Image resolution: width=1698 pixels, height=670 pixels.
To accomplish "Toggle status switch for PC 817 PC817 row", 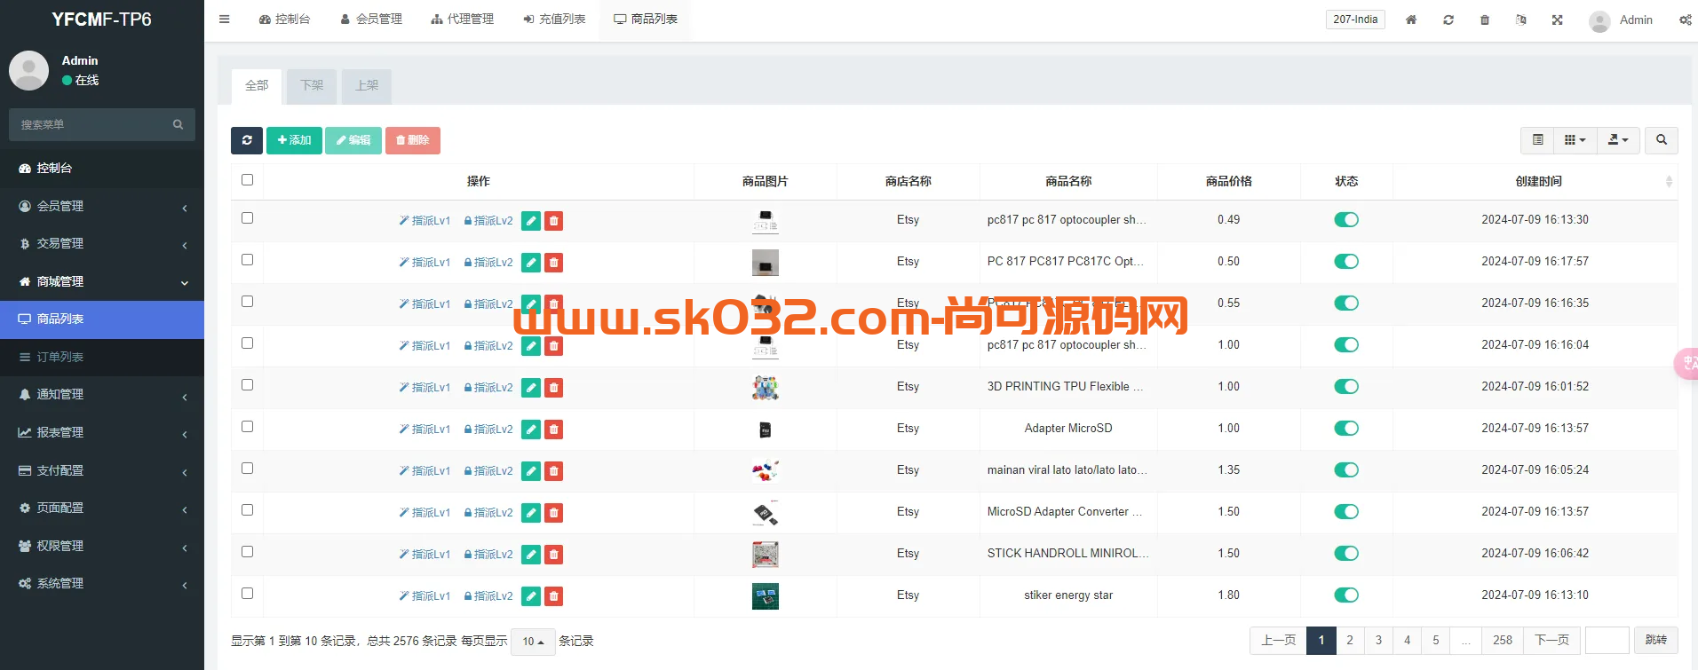I will pyautogui.click(x=1346, y=262).
